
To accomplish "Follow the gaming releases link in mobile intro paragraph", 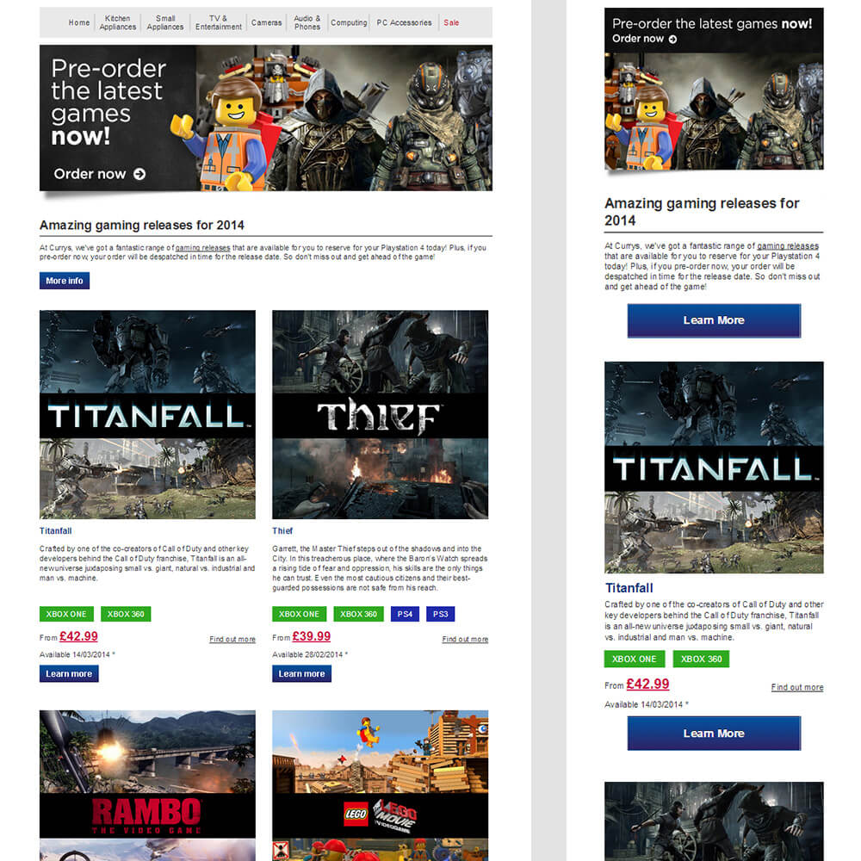I will [x=788, y=246].
